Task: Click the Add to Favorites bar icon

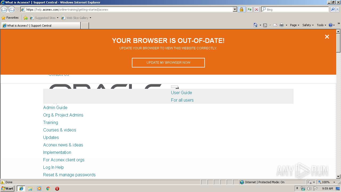Action: click(x=26, y=18)
